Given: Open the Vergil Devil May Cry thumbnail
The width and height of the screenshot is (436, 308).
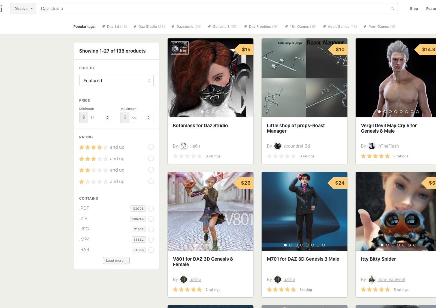Looking at the screenshot, I should pos(396,78).
